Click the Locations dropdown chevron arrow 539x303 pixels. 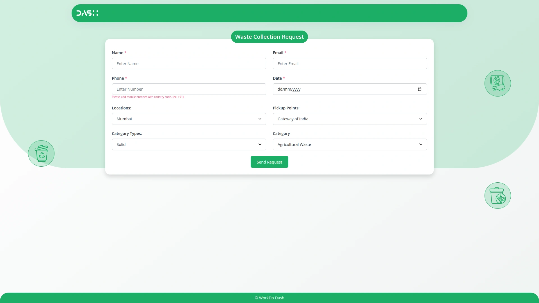[x=260, y=119]
